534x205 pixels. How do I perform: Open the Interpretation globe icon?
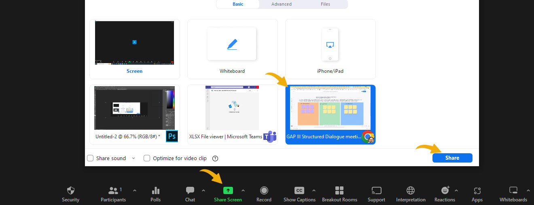pos(411,191)
